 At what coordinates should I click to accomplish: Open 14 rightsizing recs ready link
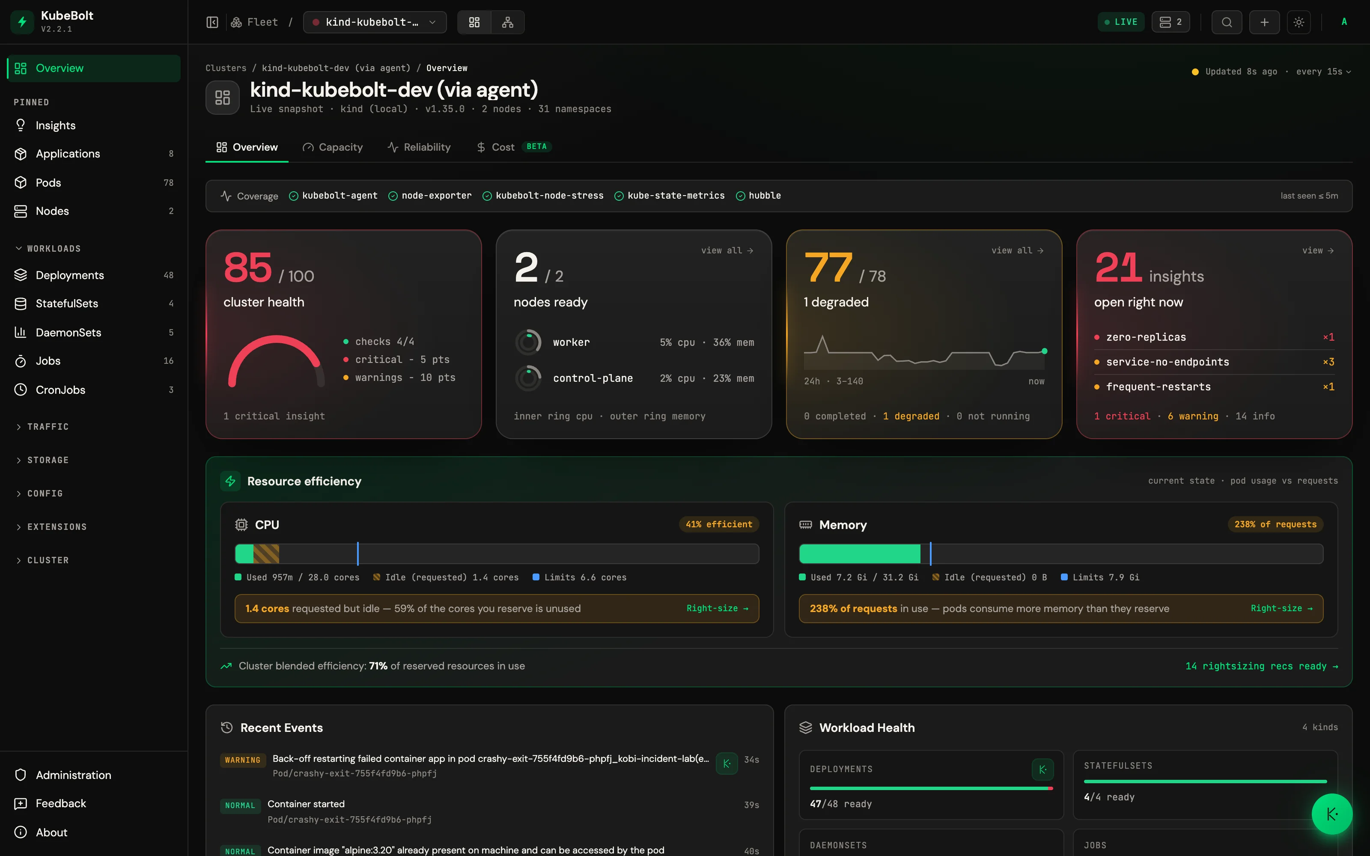[x=1262, y=666]
